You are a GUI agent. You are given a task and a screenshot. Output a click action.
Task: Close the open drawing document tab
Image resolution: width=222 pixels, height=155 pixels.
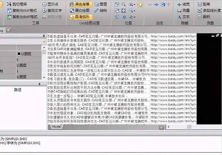8,30
